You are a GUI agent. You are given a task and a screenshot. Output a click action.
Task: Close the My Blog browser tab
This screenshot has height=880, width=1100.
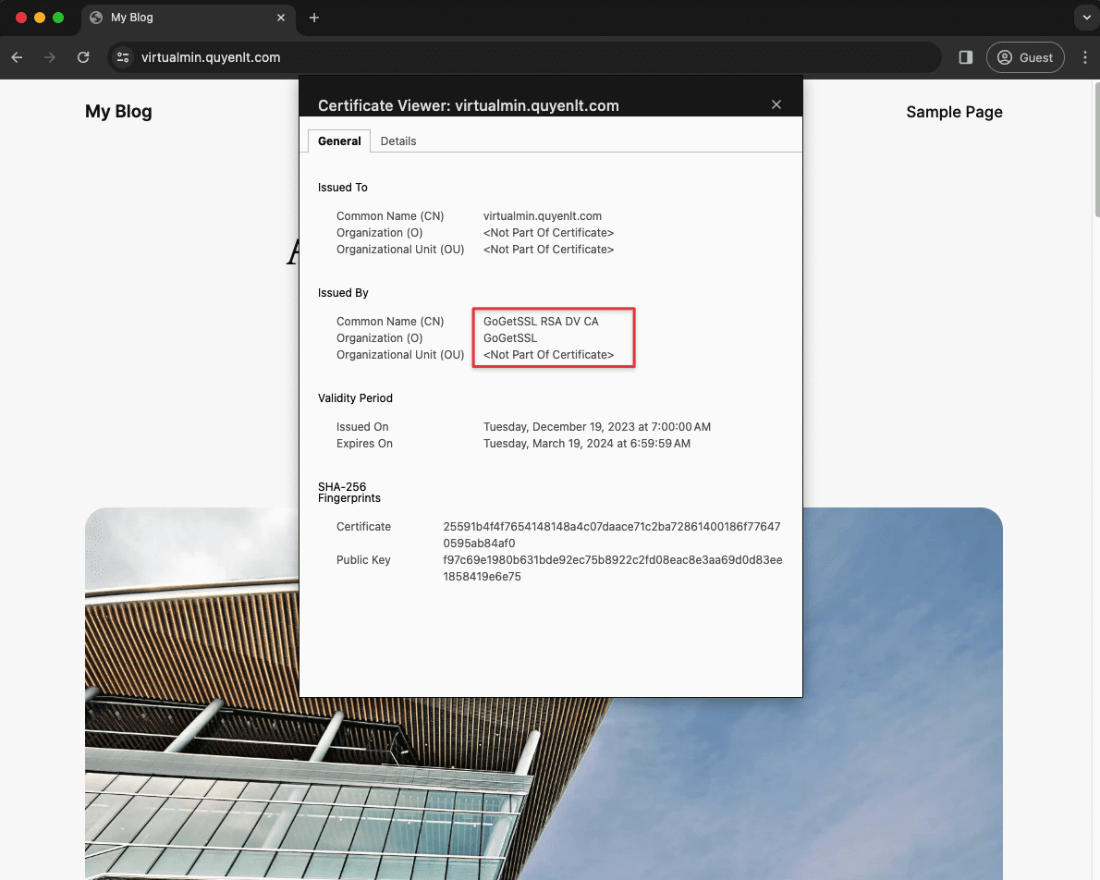281,18
